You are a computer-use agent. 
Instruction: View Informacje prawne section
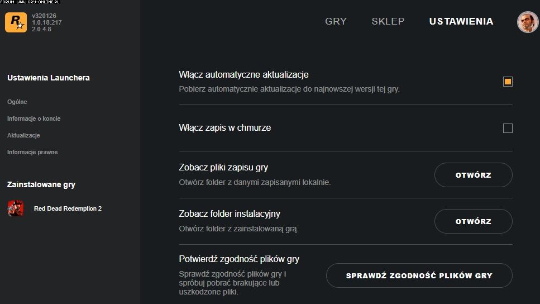pos(32,152)
